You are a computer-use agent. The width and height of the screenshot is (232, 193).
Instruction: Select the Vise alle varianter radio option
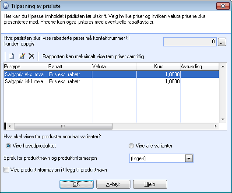[131, 146]
